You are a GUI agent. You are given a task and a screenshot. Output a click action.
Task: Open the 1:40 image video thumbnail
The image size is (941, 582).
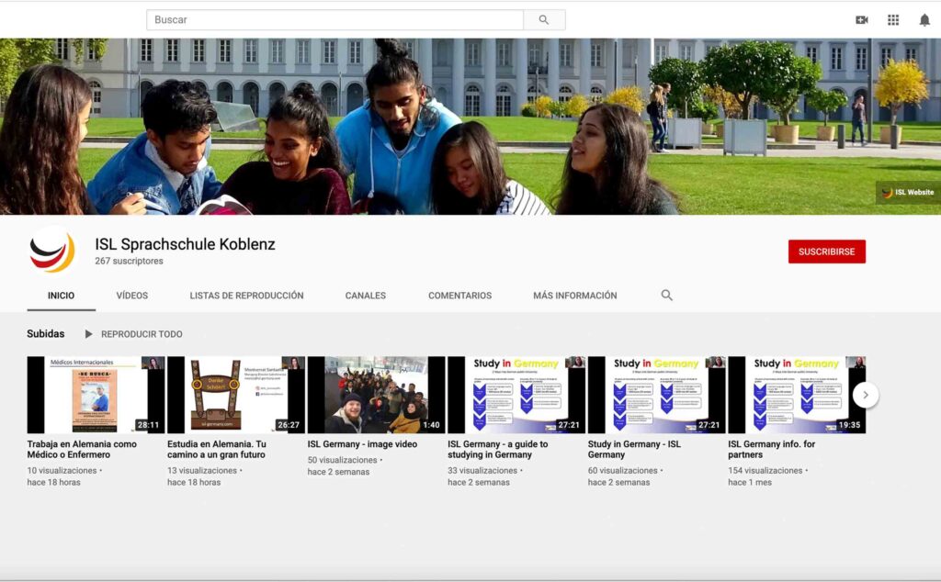tap(376, 395)
